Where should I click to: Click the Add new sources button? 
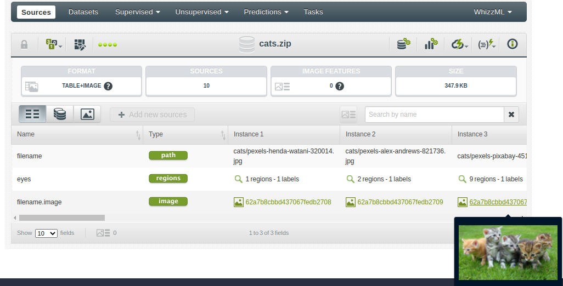[152, 115]
